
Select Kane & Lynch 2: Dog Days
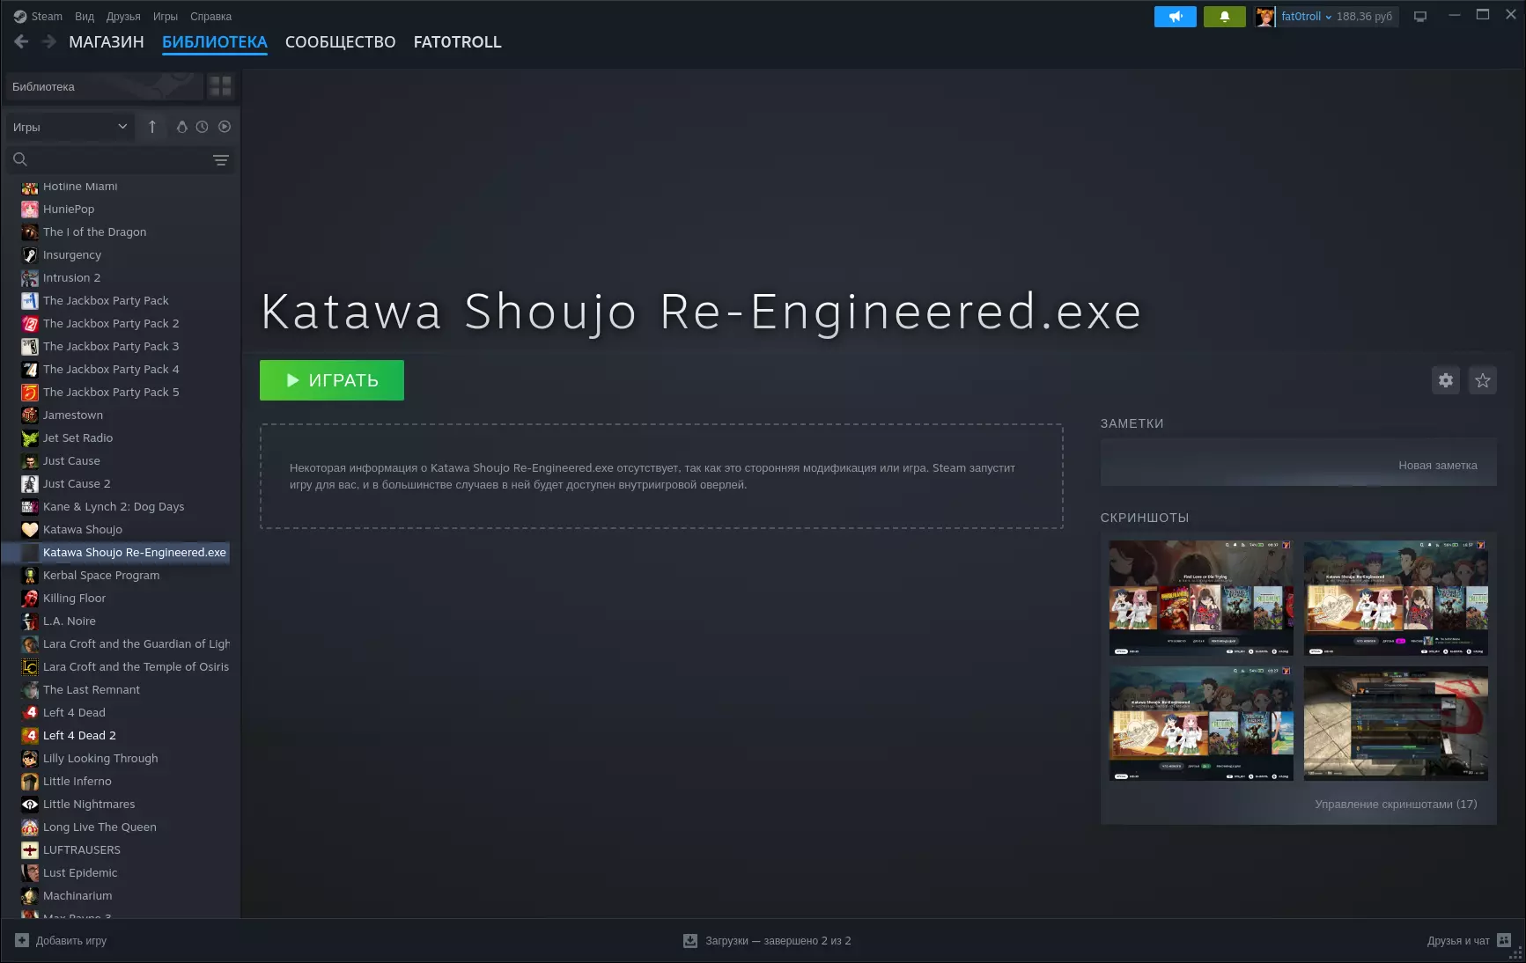click(x=114, y=507)
